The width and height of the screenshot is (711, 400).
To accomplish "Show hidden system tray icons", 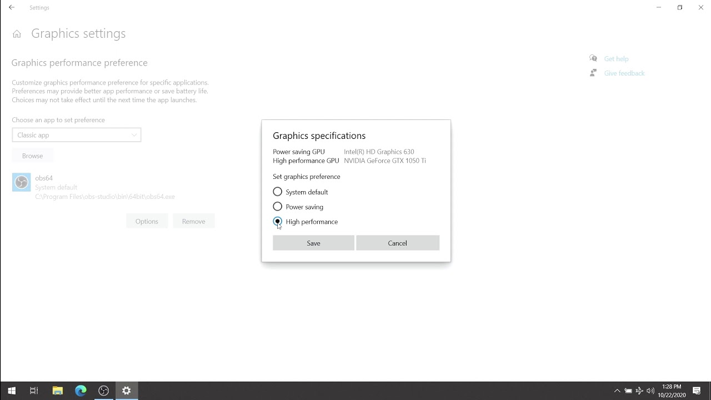I will point(617,391).
